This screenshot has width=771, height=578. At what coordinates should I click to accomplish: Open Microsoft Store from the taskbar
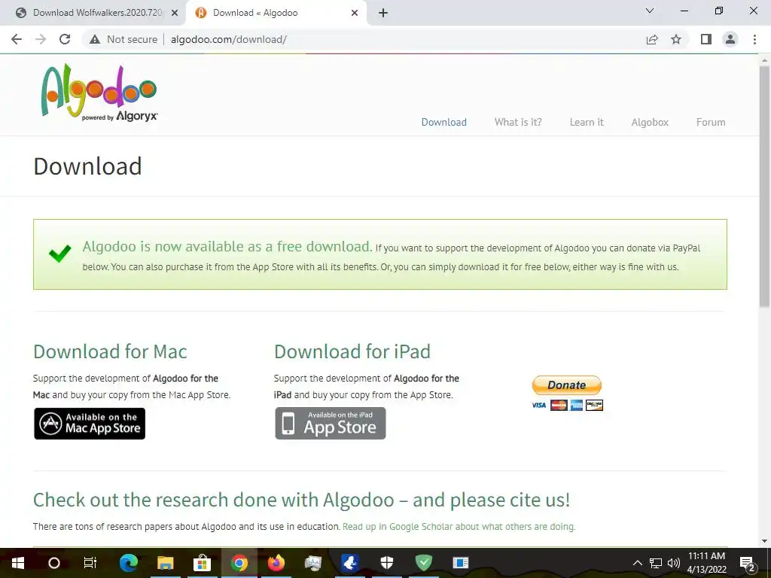[202, 563]
